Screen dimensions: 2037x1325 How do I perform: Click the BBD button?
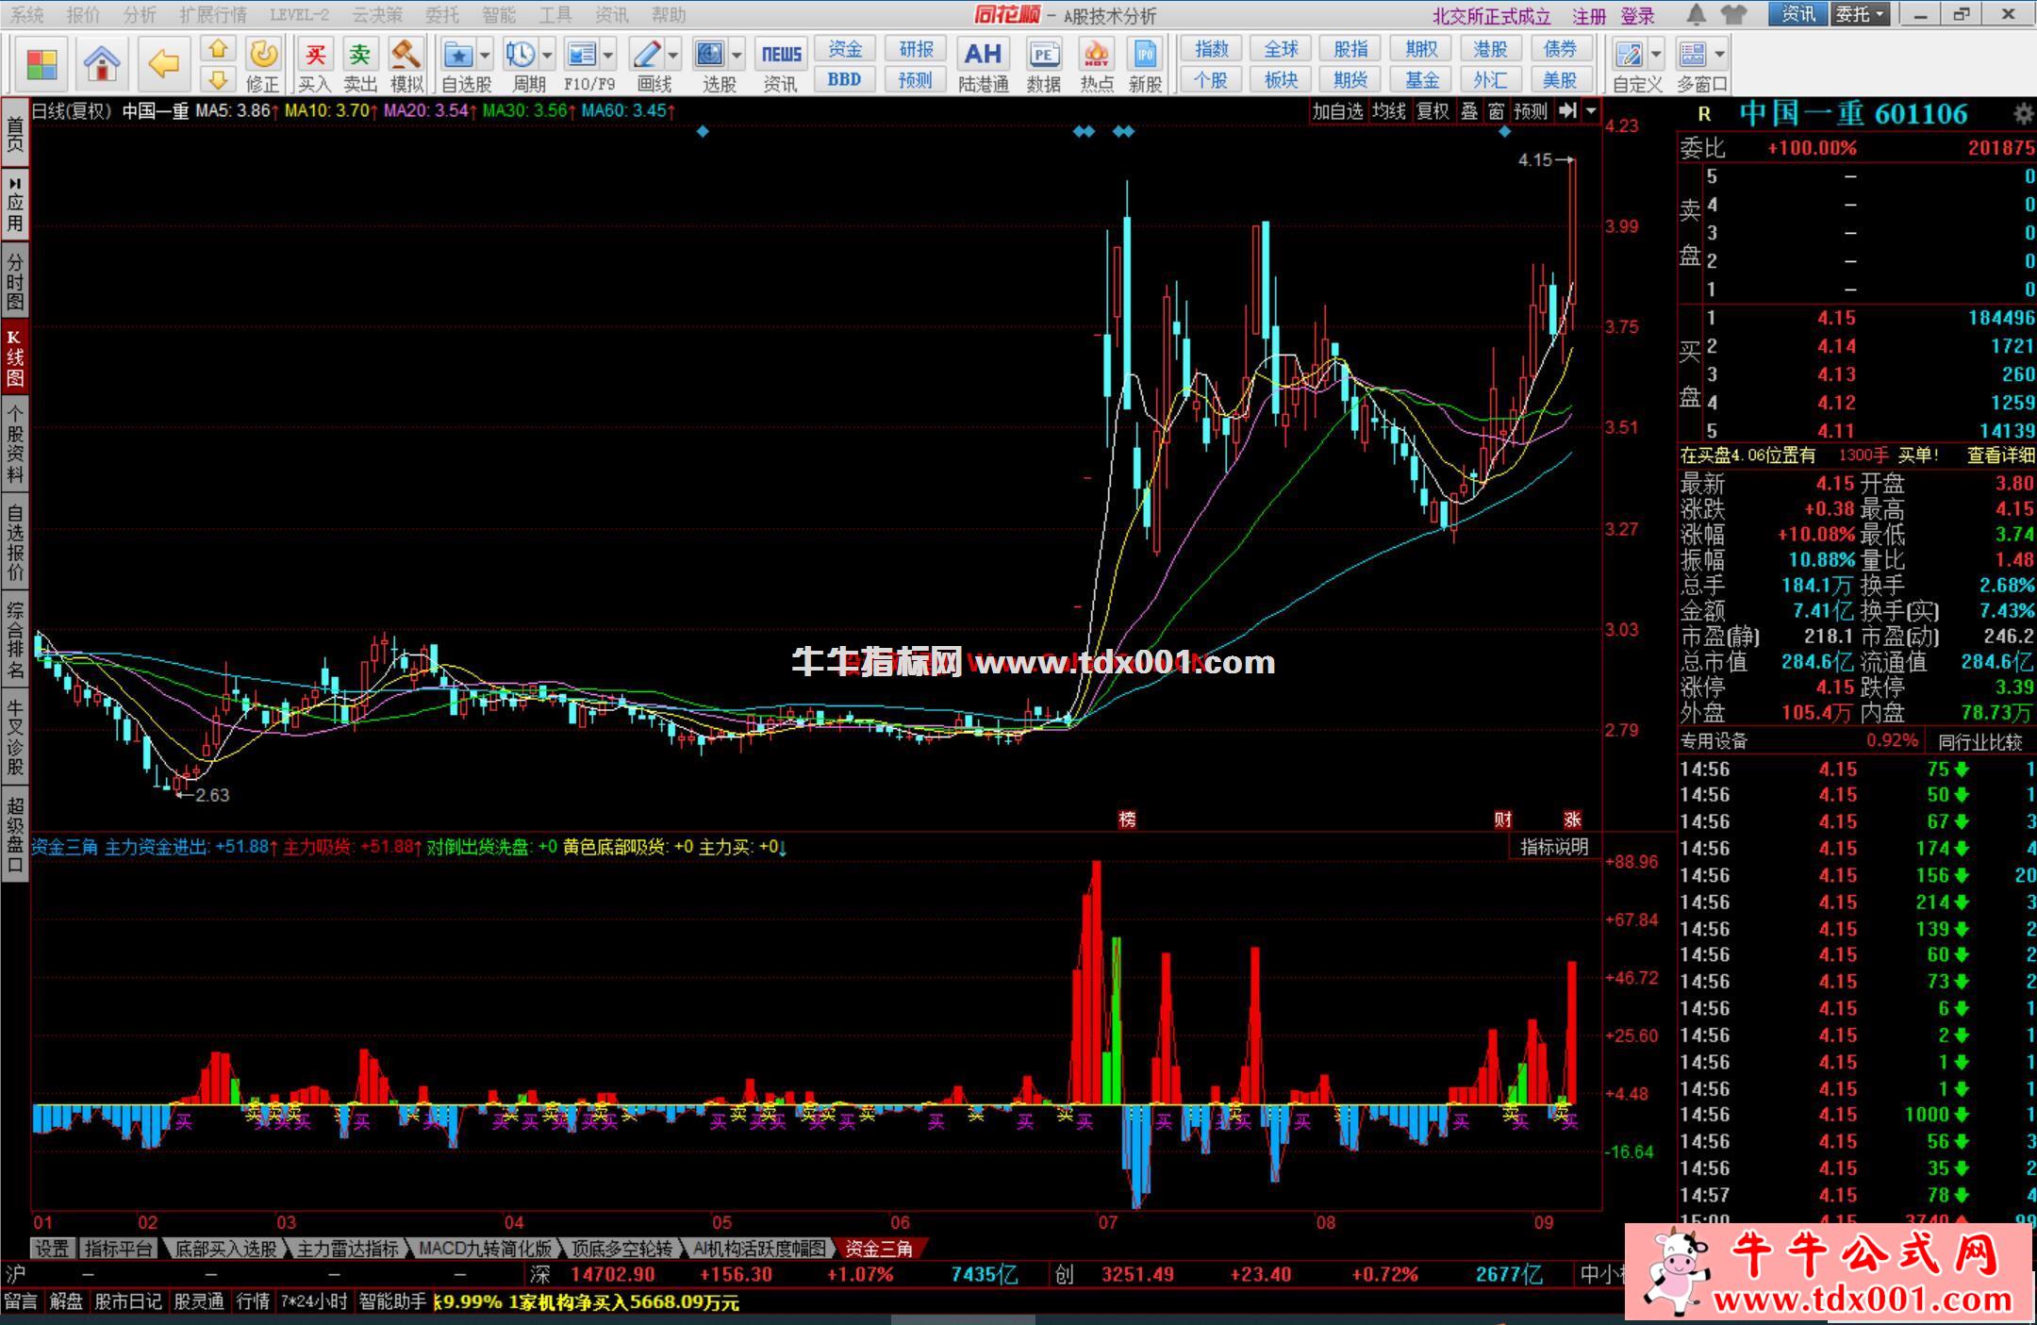844,80
